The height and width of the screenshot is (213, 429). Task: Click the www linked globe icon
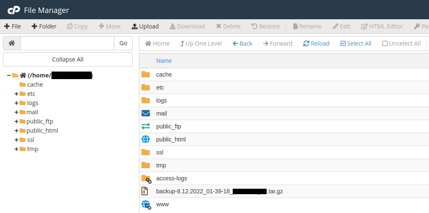tap(146, 204)
